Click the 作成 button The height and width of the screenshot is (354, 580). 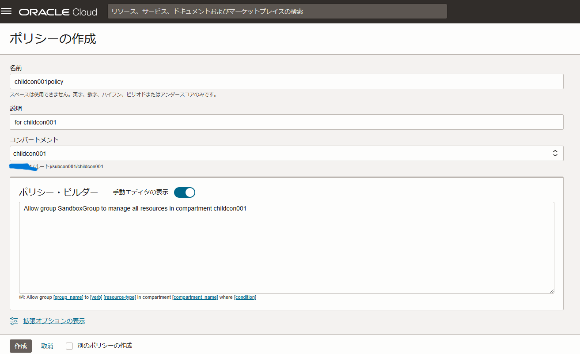click(x=21, y=346)
